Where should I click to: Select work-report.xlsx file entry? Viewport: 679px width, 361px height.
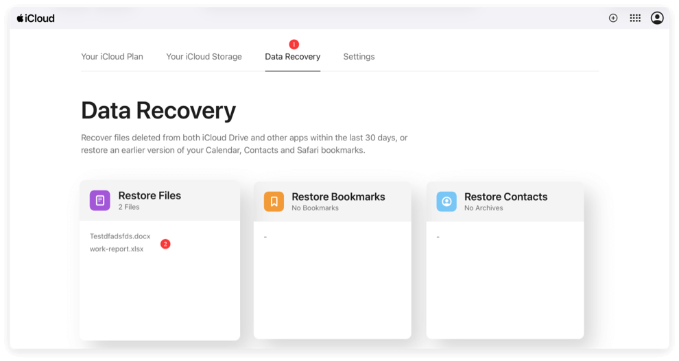117,249
